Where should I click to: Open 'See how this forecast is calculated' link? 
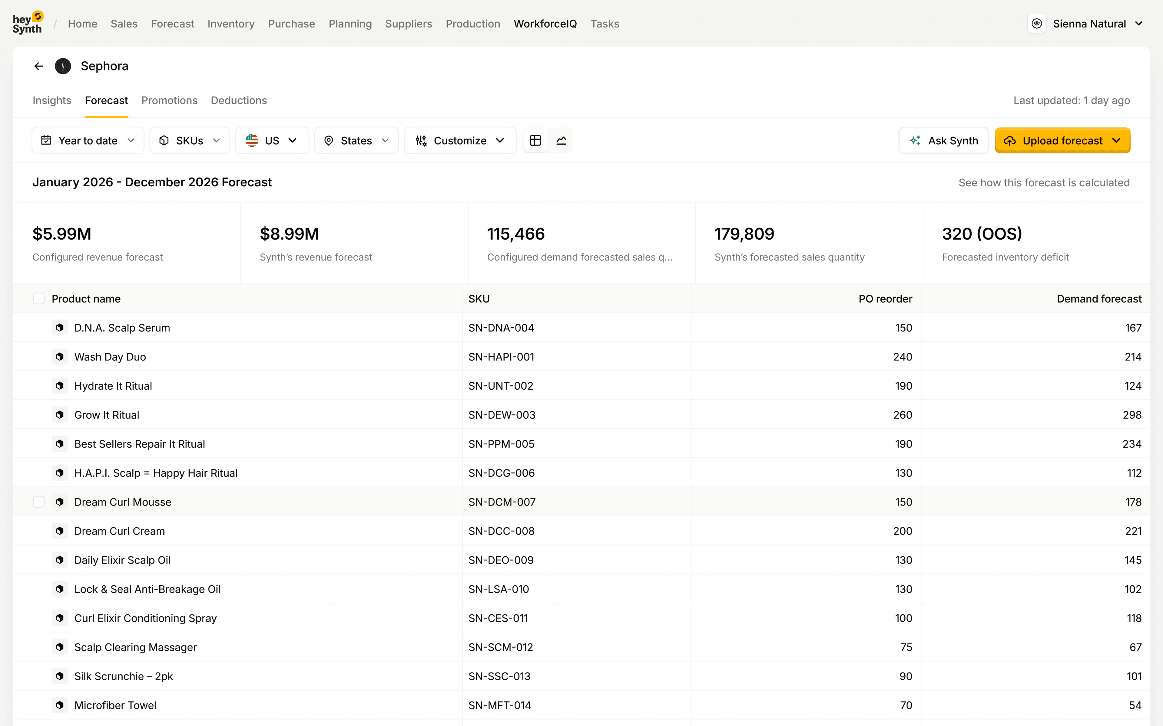click(1044, 182)
